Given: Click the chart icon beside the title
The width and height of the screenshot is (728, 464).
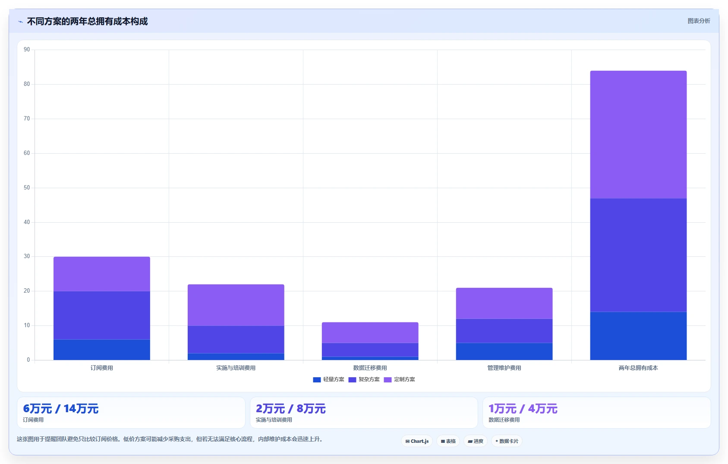Looking at the screenshot, I should 20,22.
